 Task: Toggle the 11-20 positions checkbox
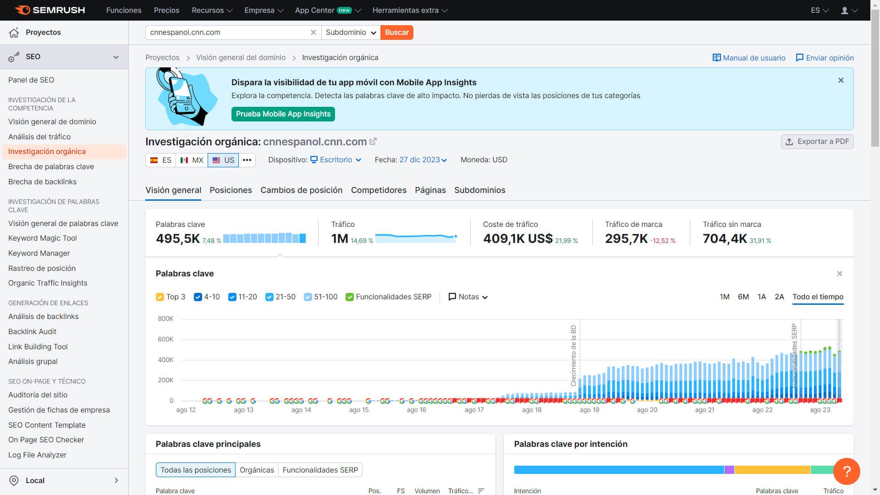click(x=232, y=297)
